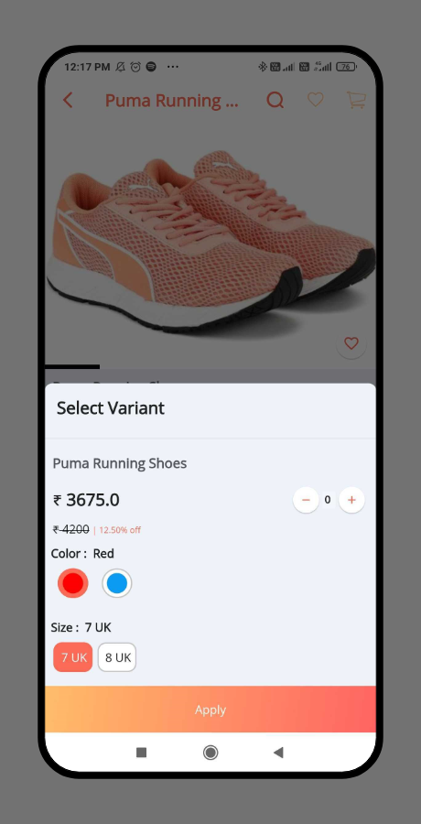Open search with the magnifier icon
The height and width of the screenshot is (824, 421).
click(275, 100)
